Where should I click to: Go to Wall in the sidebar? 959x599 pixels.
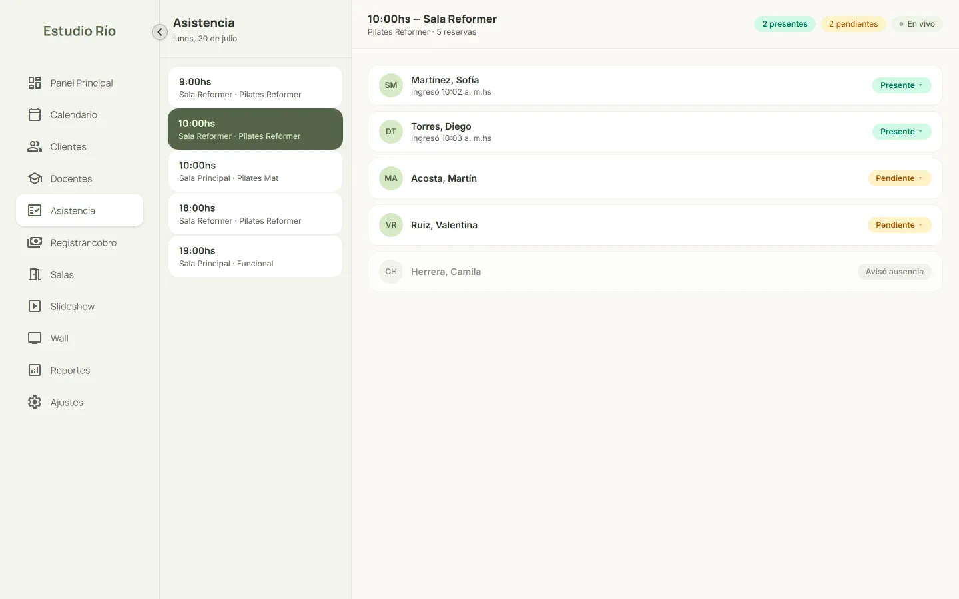coord(80,338)
